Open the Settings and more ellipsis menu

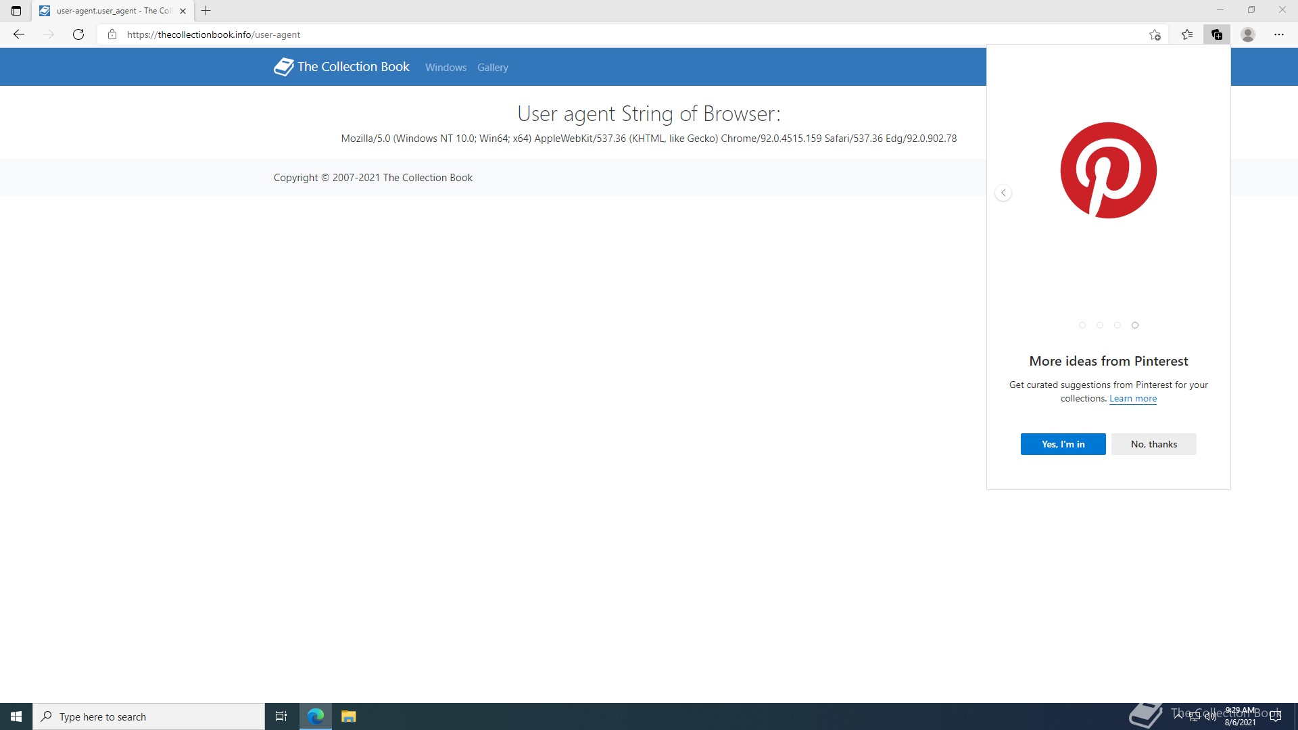point(1279,34)
